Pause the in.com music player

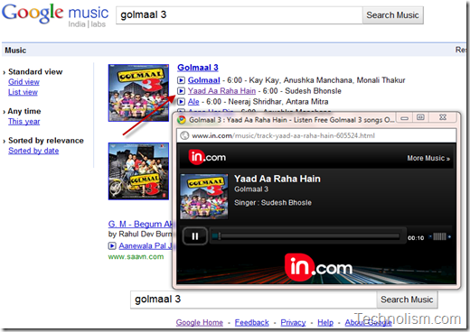[x=195, y=236]
